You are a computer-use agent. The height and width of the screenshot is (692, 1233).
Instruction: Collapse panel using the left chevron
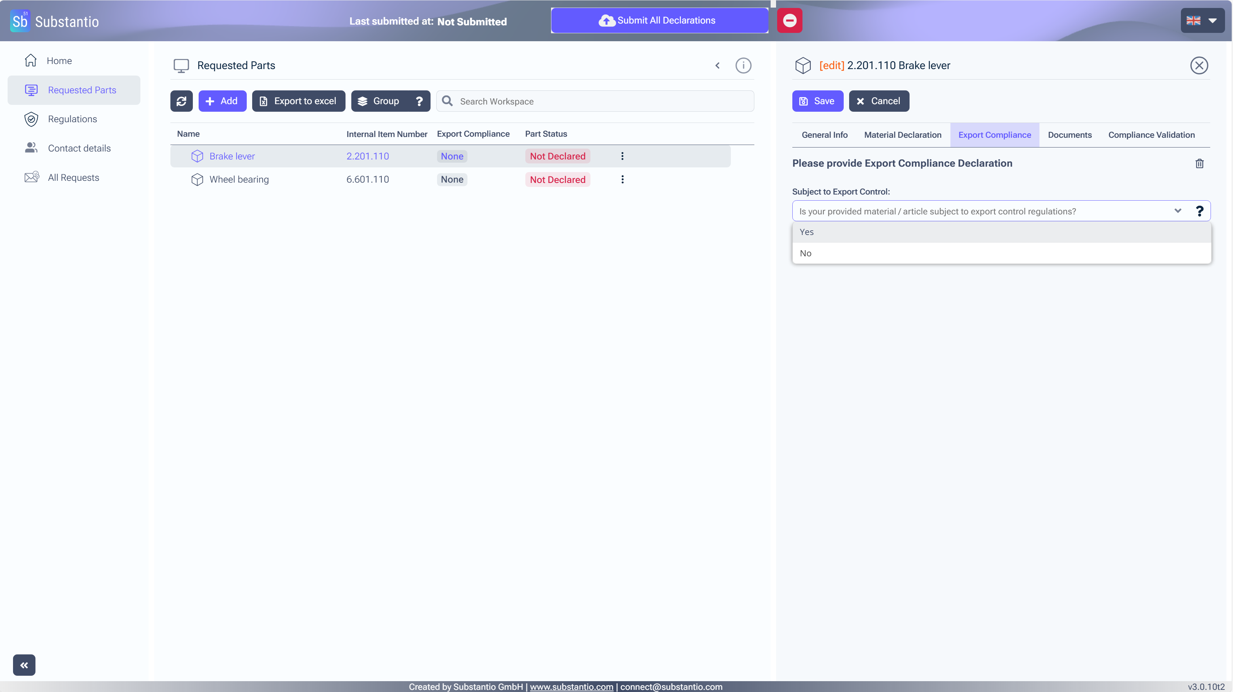click(717, 65)
